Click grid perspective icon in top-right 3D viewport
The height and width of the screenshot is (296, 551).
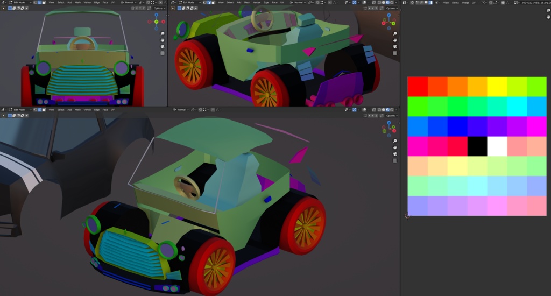point(395,53)
